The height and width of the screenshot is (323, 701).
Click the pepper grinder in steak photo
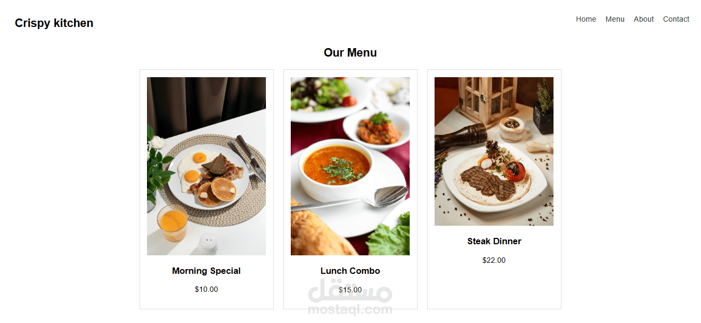[x=460, y=137]
